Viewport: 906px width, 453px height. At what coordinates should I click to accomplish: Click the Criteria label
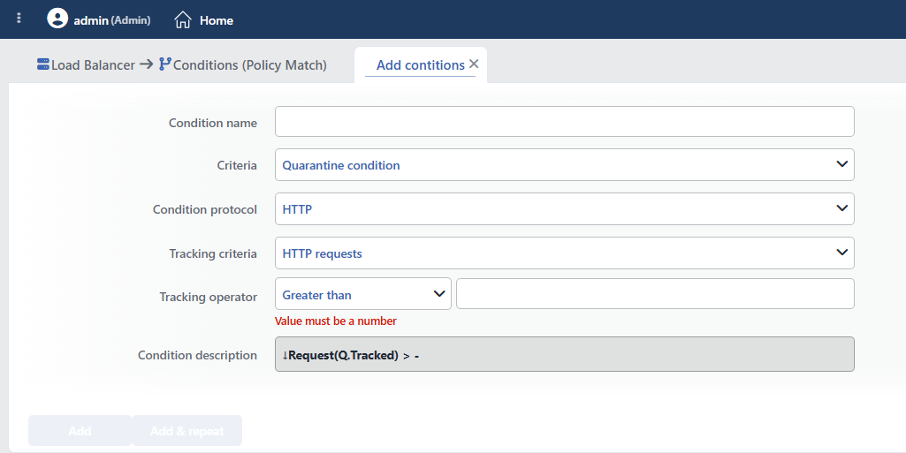[x=237, y=166]
